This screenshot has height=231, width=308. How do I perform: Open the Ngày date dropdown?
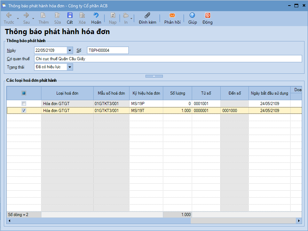(70, 50)
